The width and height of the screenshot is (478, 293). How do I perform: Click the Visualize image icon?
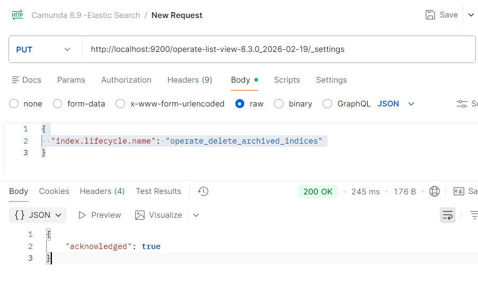(x=140, y=215)
